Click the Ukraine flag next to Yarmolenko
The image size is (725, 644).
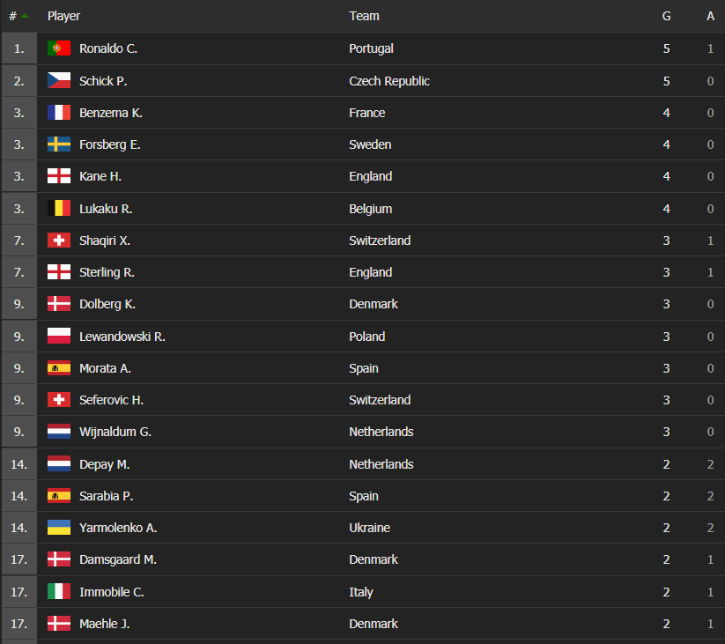(x=59, y=528)
